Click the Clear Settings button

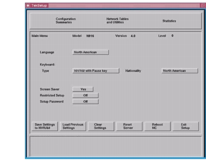101,126
